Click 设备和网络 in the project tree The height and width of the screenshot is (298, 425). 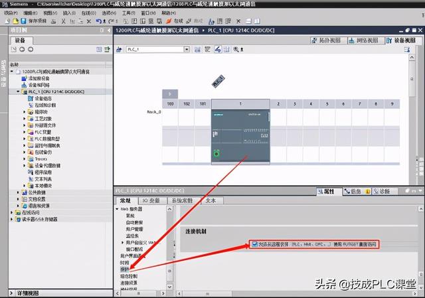(39, 85)
